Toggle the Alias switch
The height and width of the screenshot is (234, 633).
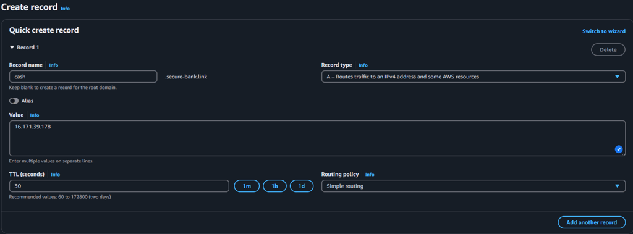(x=14, y=101)
